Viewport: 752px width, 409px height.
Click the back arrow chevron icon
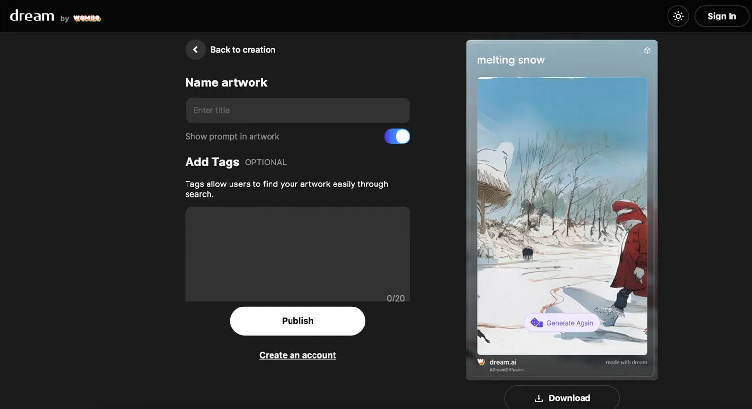coord(195,50)
